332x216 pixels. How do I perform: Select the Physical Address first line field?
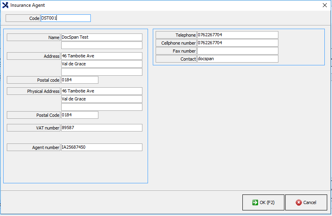(x=102, y=91)
